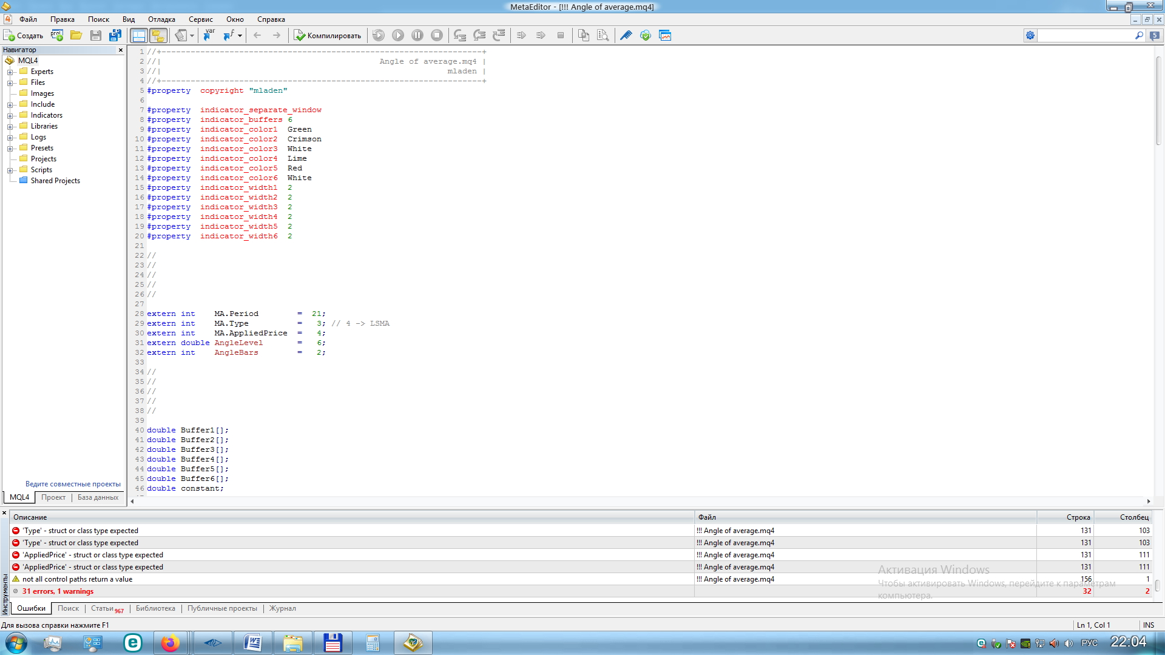Click the Компилировать compile button
The width and height of the screenshot is (1165, 655).
pyautogui.click(x=328, y=36)
